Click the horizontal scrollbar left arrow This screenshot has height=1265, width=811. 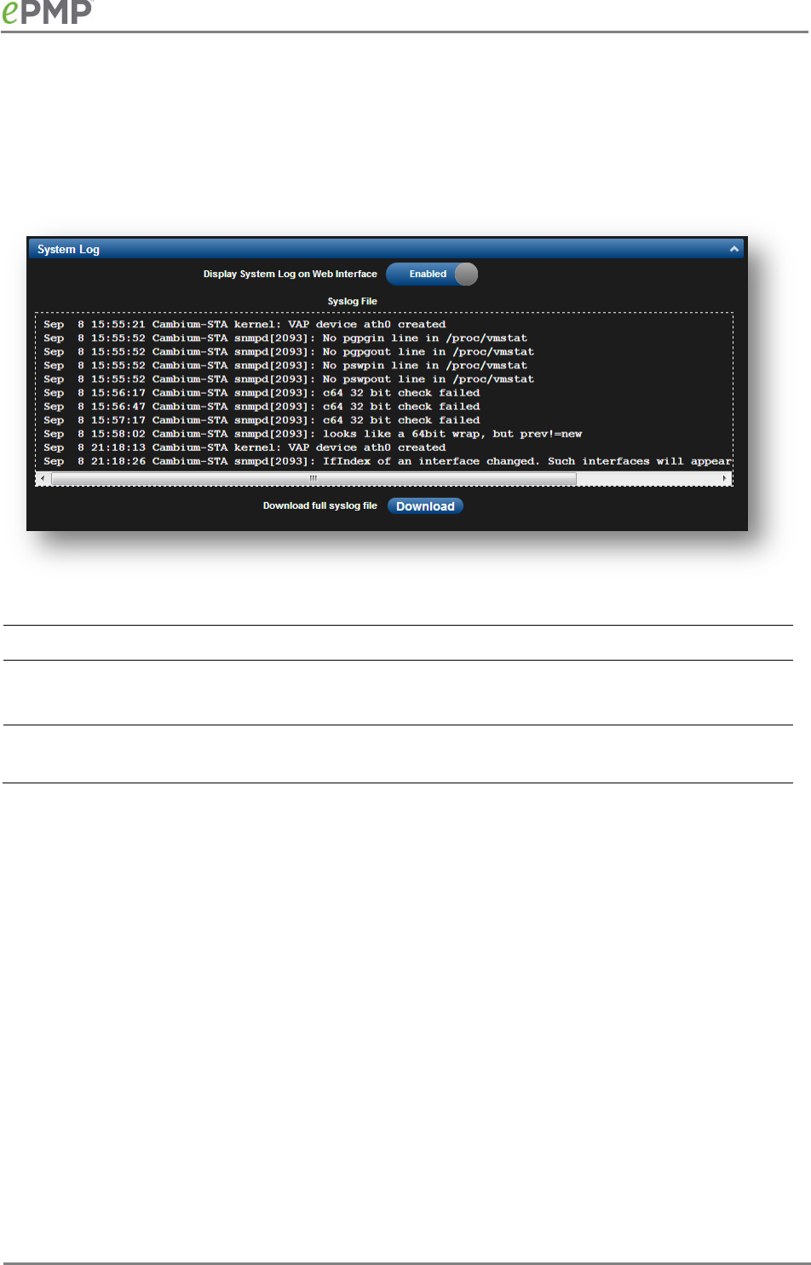coord(43,479)
